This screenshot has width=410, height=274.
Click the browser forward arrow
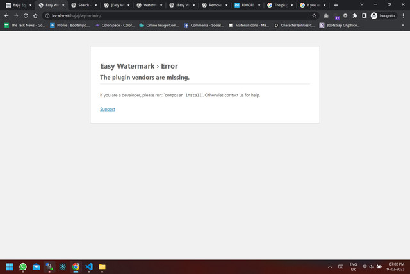pos(16,15)
